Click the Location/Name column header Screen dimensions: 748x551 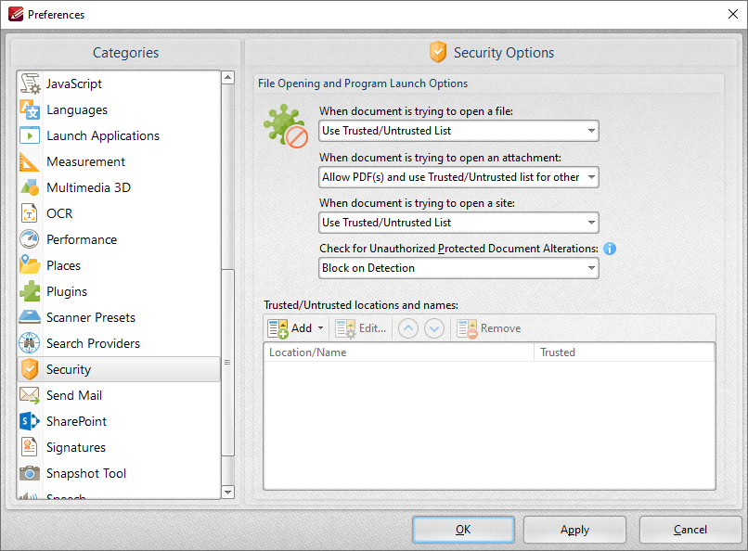pyautogui.click(x=398, y=352)
